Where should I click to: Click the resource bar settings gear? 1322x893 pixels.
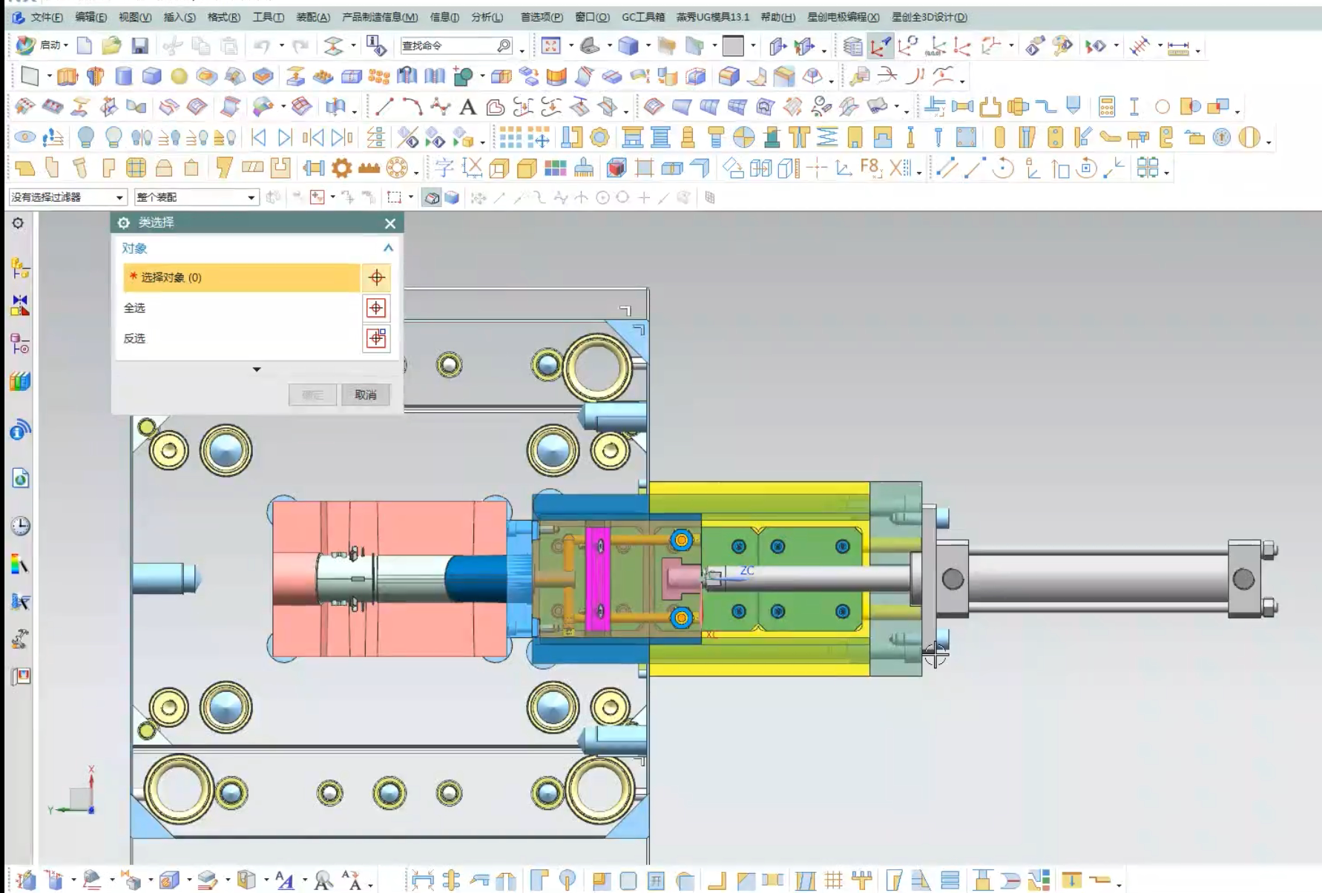point(18,223)
